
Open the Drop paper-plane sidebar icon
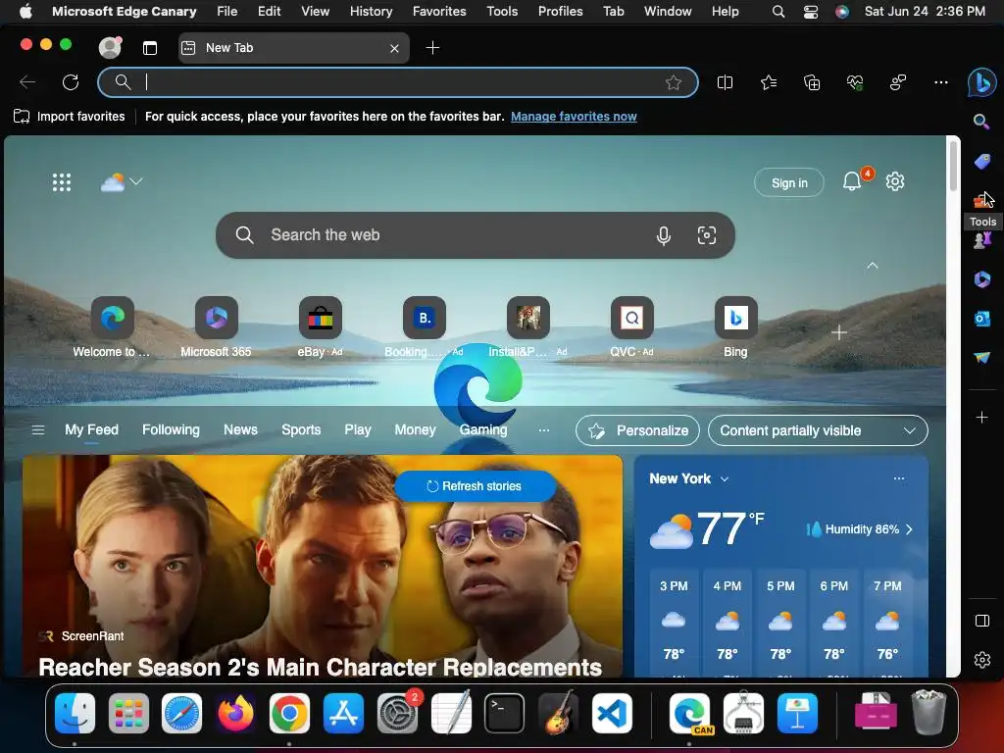[x=981, y=357]
